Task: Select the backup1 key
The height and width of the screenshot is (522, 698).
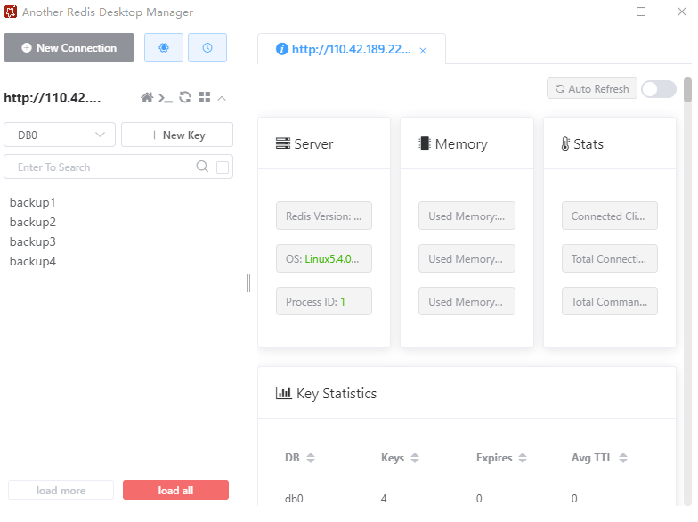Action: [33, 202]
